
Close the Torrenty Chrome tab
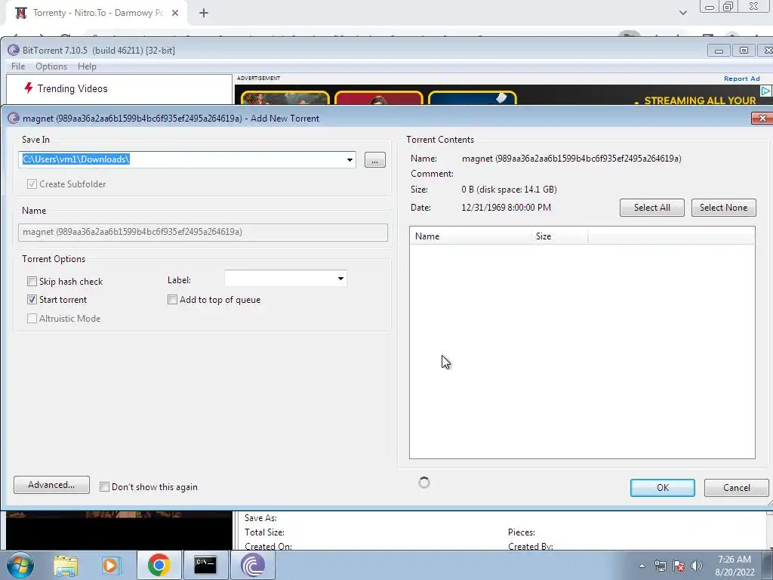[175, 13]
